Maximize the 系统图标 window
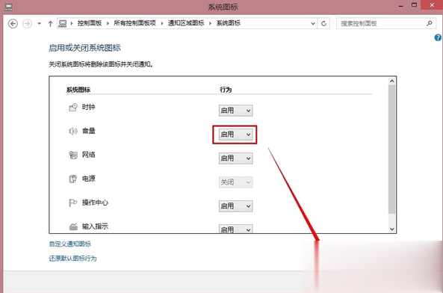The height and width of the screenshot is (293, 443). [414, 4]
